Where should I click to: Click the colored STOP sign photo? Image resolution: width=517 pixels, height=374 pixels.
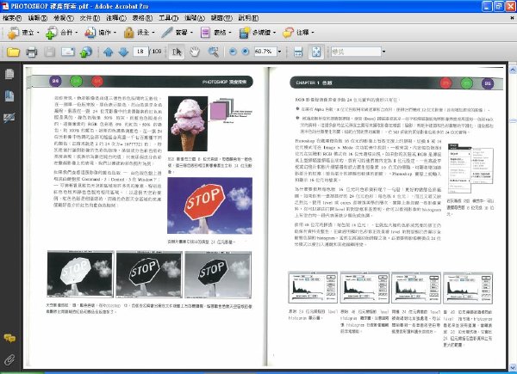point(209,205)
